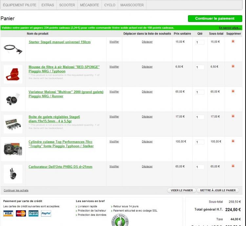Select the Mécaboite menu item
Image resolution: width=246 pixels, height=226 pixels.
coord(90,5)
